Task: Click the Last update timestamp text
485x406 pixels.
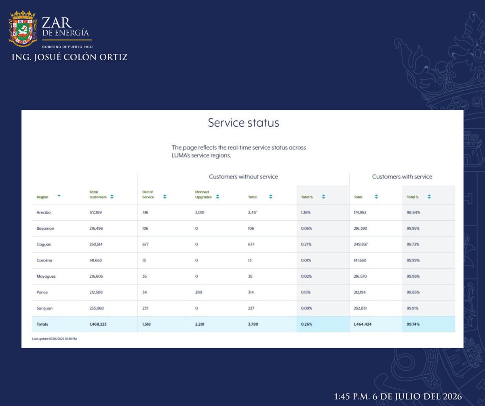Action: (54, 339)
